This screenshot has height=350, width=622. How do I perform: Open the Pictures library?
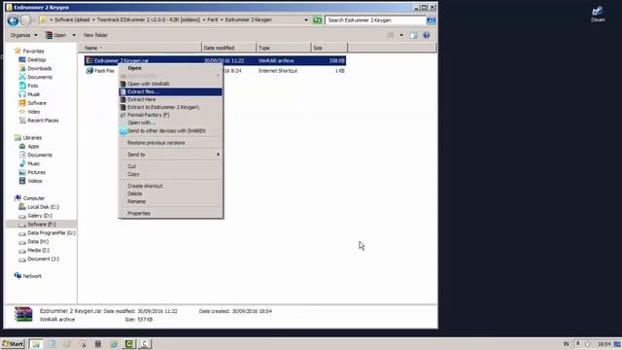click(x=36, y=172)
